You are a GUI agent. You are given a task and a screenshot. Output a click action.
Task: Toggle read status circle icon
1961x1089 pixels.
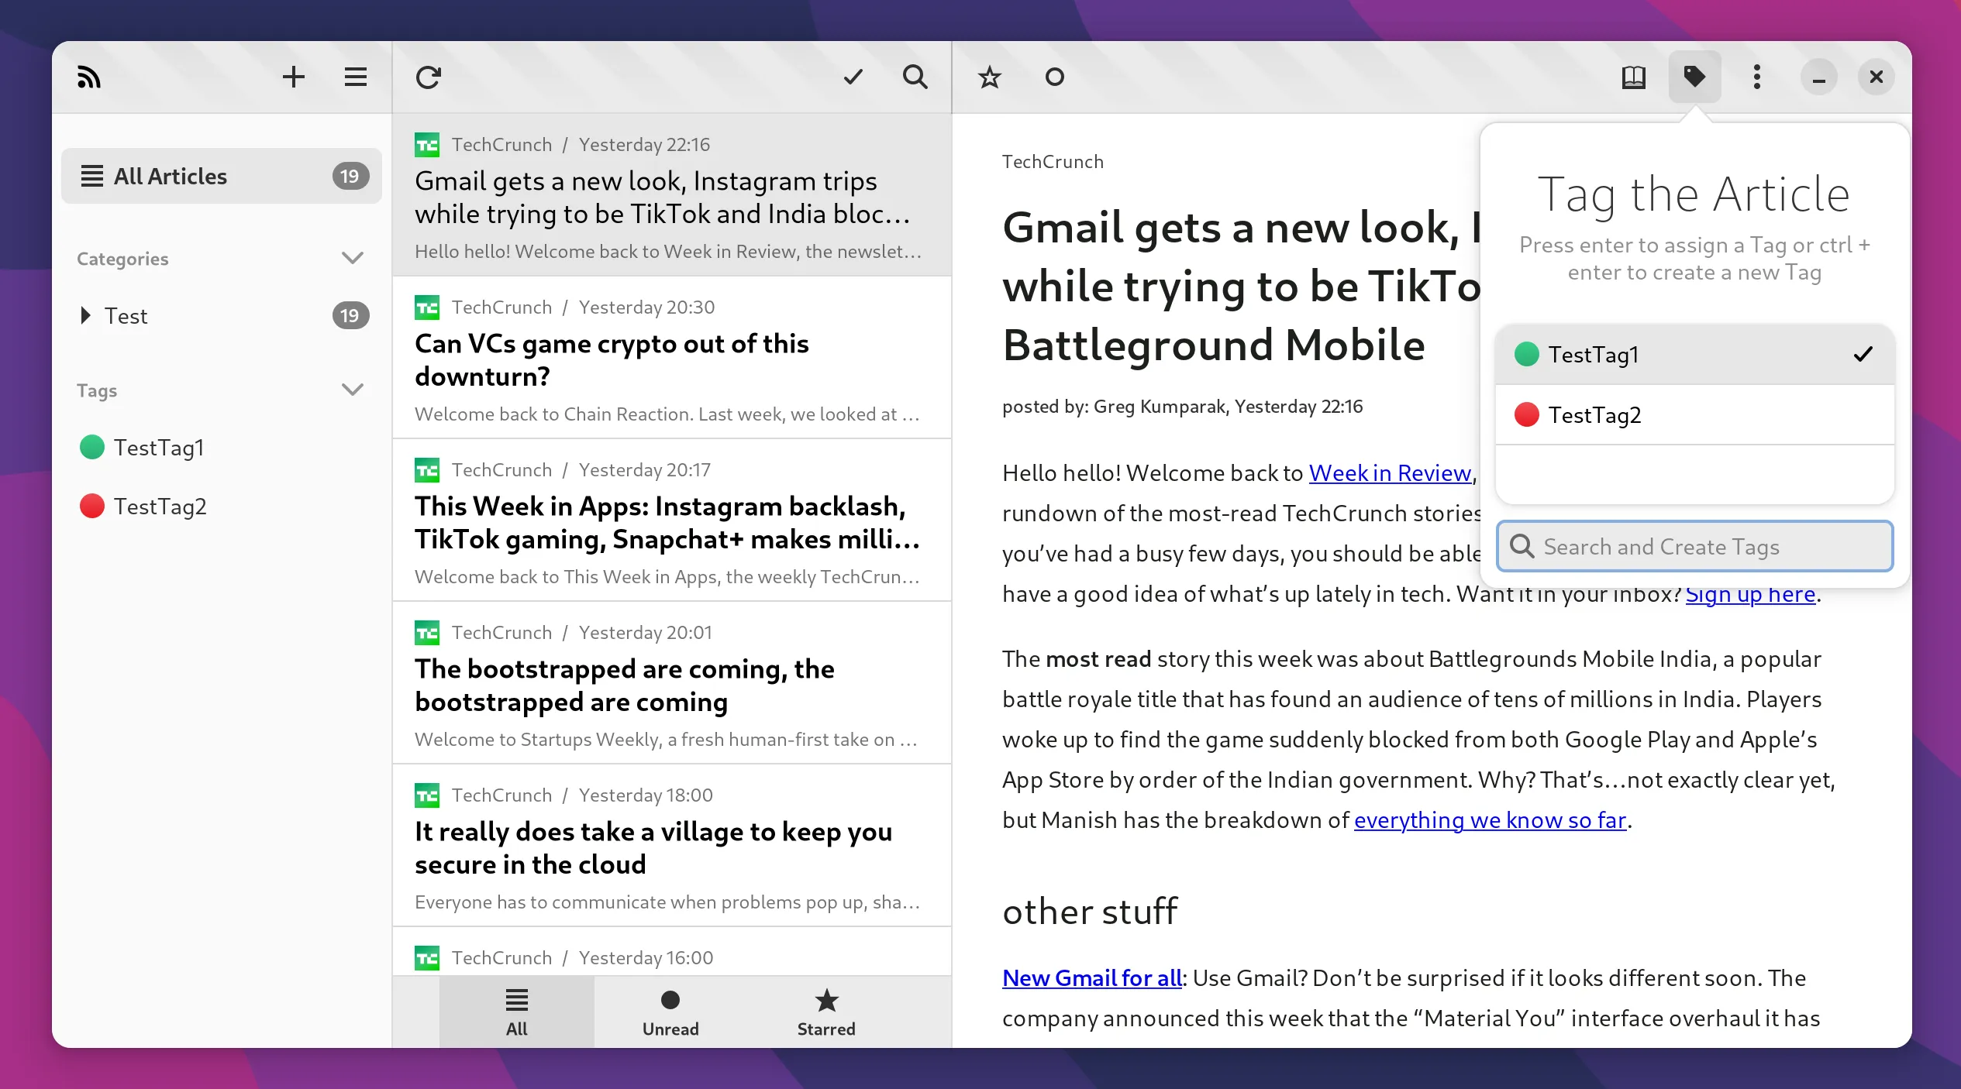tap(1054, 77)
